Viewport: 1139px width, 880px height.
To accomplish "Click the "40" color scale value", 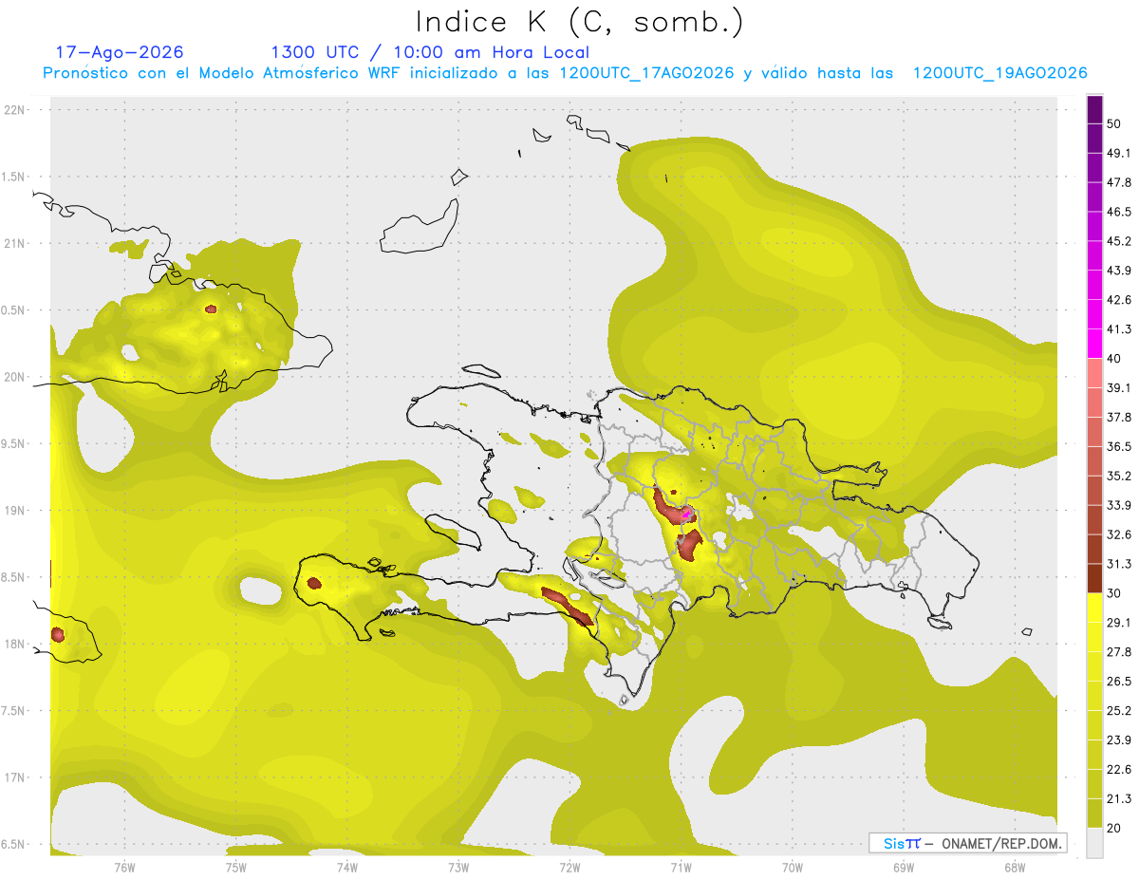I will coord(1115,358).
